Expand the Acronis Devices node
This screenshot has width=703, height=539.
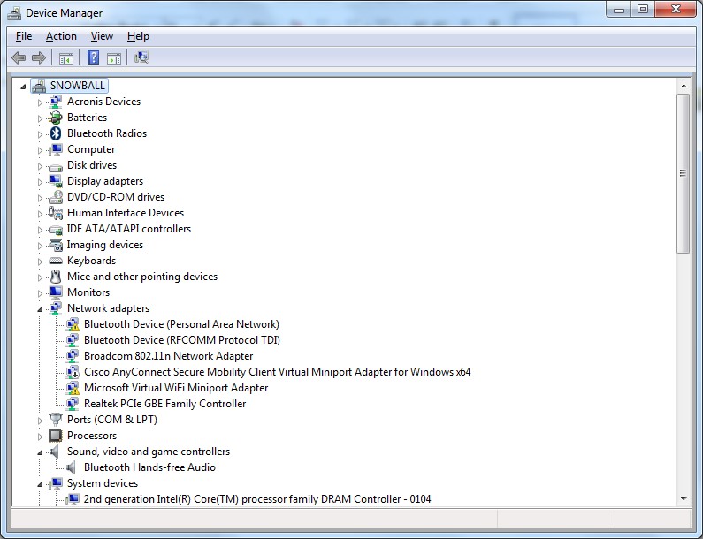coord(40,102)
